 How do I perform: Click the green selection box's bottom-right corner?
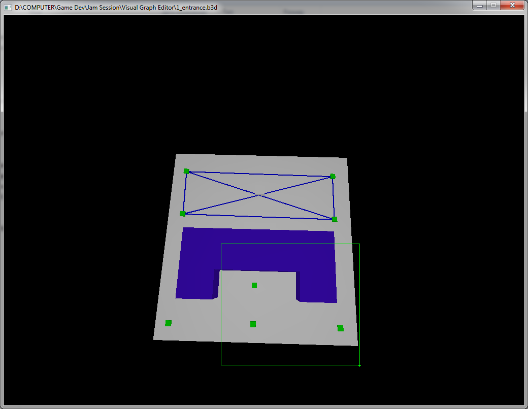coord(359,365)
